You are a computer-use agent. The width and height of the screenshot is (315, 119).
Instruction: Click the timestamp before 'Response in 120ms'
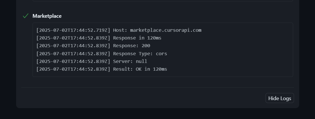pyautogui.click(x=73, y=38)
